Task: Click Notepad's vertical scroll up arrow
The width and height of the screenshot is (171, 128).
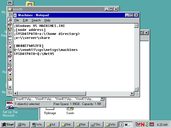Action: click(x=136, y=26)
